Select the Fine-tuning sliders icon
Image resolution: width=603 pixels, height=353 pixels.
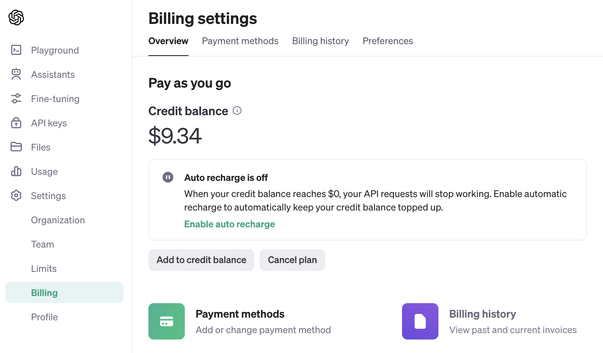tap(16, 99)
